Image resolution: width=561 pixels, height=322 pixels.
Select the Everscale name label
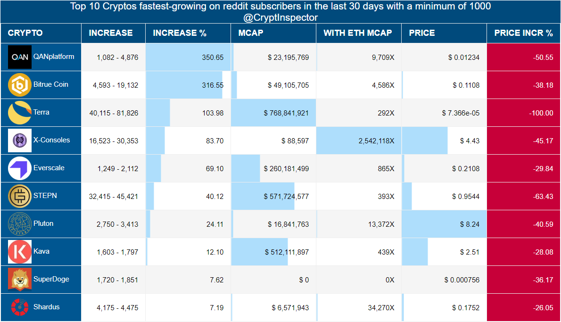[49, 168]
